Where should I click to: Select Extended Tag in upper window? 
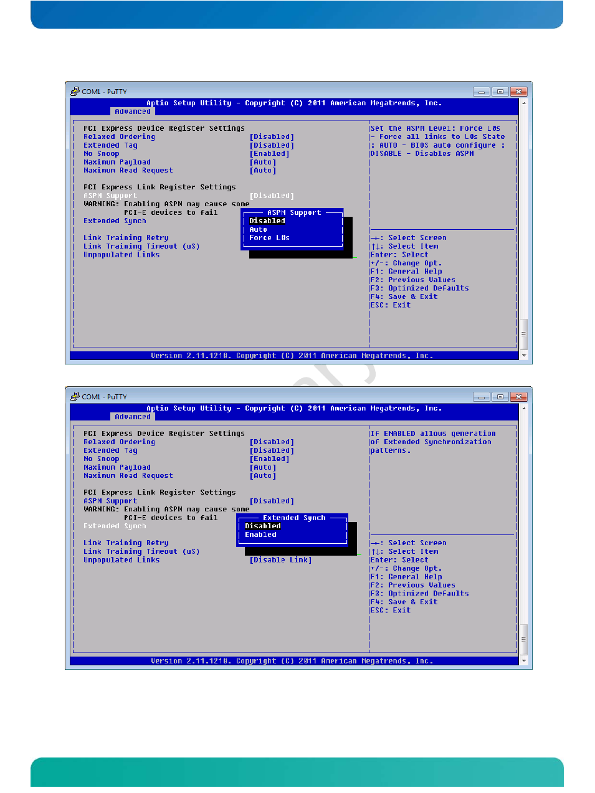tap(110, 145)
